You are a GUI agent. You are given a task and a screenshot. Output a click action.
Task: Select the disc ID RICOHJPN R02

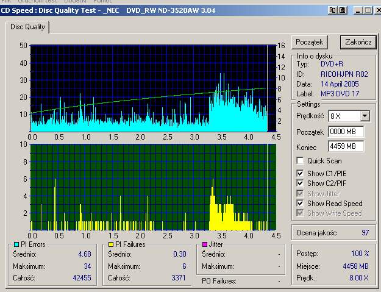(x=344, y=74)
